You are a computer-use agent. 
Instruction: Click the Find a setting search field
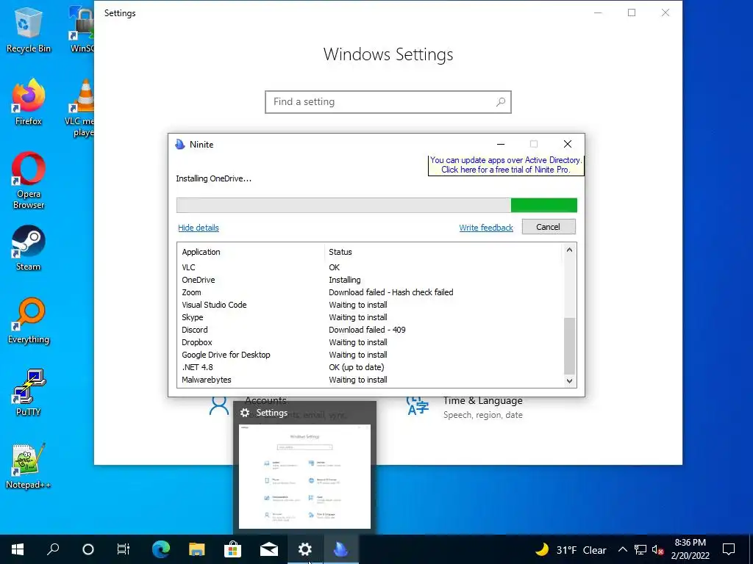coord(388,102)
